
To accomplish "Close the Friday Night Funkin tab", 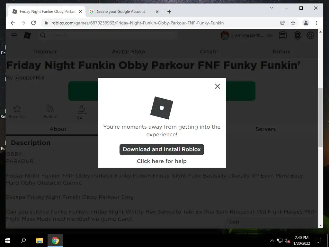I will click(80, 12).
